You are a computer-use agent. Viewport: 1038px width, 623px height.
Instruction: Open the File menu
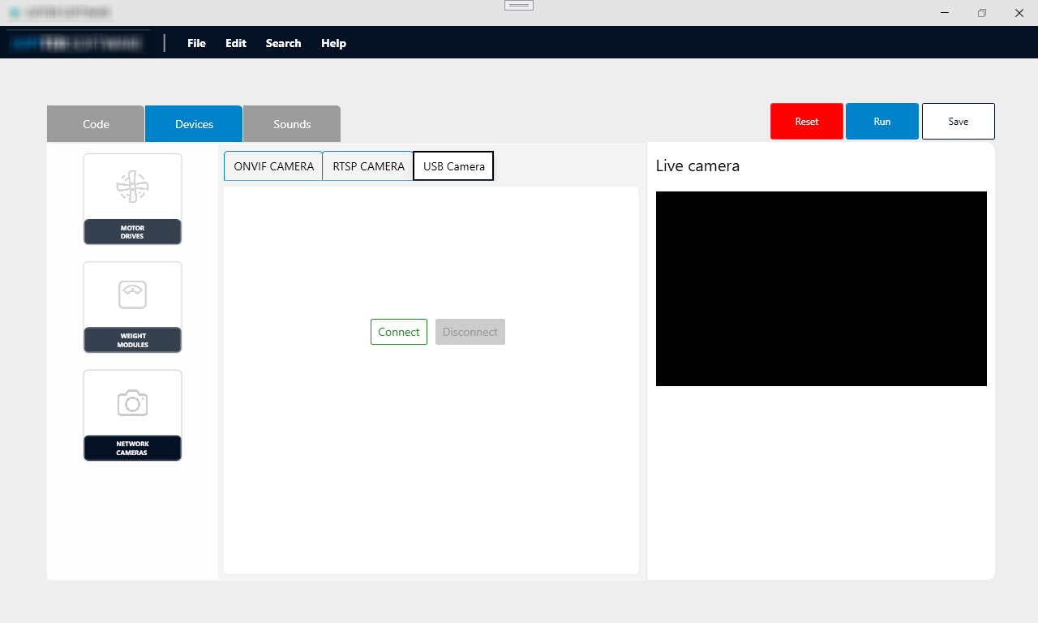pos(196,43)
